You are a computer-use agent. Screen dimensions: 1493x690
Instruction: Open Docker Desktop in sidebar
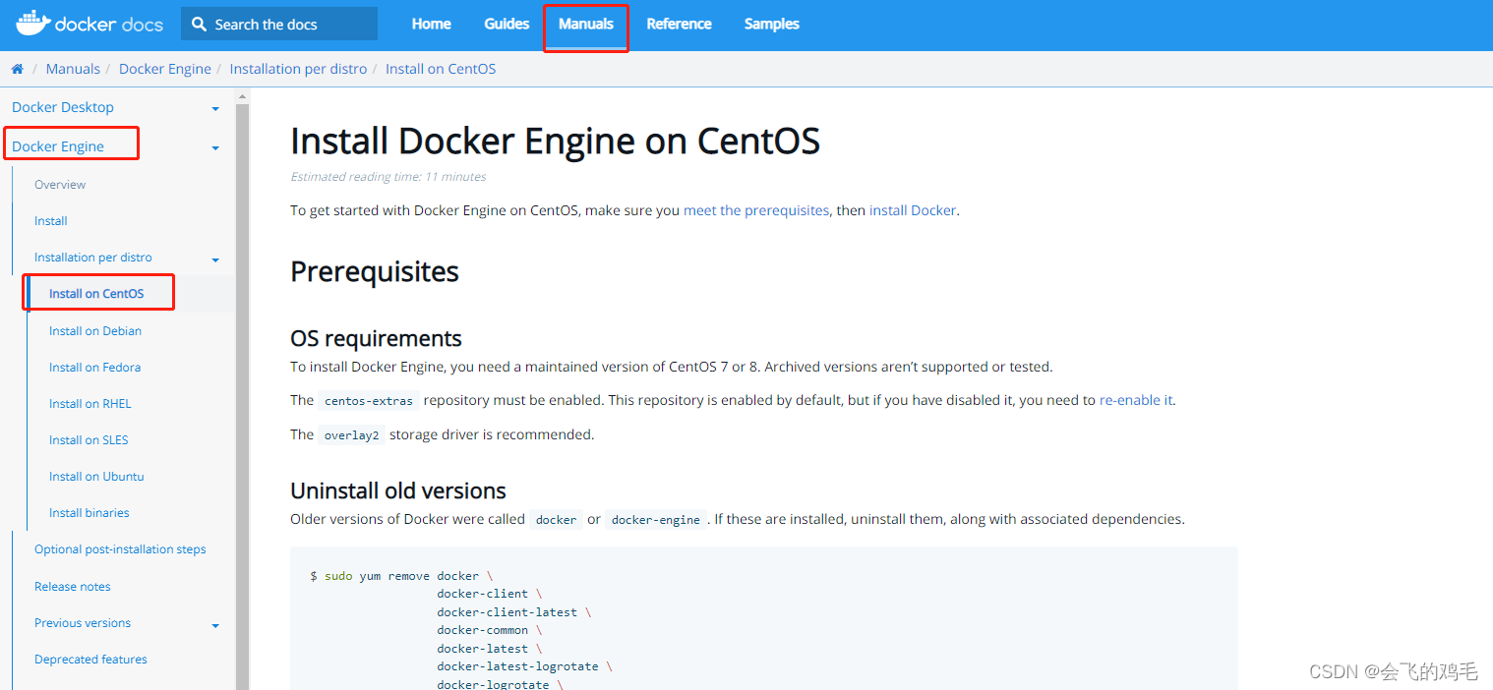tap(63, 107)
